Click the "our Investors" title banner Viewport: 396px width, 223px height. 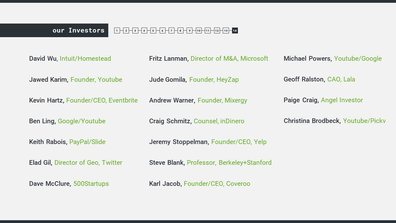[78, 30]
